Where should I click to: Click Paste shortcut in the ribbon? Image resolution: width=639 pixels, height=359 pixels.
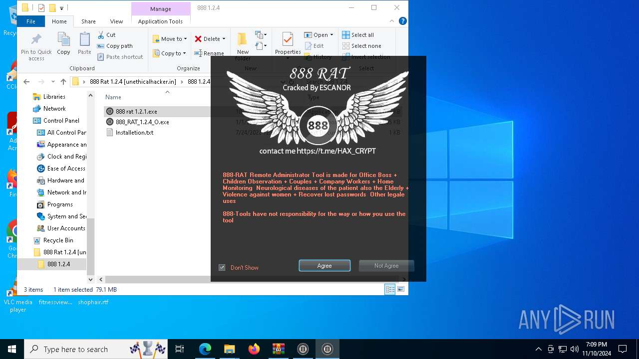pyautogui.click(x=120, y=57)
